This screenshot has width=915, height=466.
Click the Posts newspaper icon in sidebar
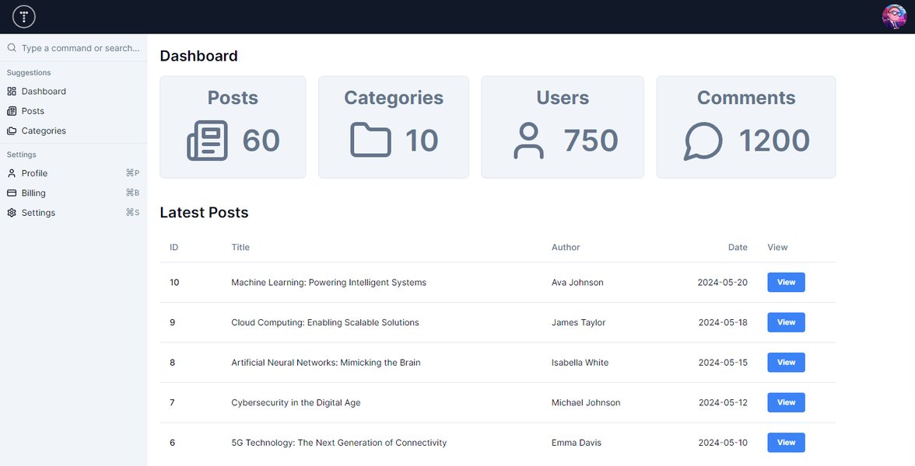12,111
